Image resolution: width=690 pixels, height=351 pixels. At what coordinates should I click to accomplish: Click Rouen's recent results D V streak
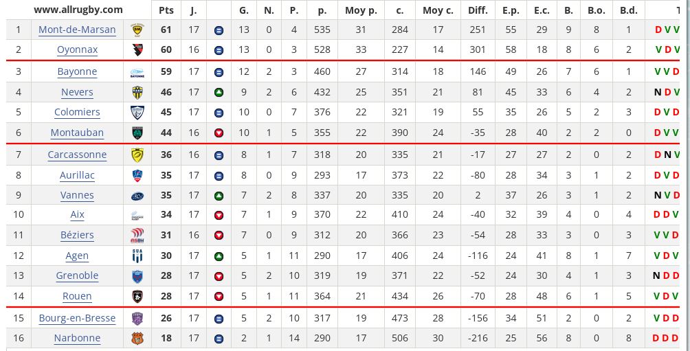[x=667, y=296]
